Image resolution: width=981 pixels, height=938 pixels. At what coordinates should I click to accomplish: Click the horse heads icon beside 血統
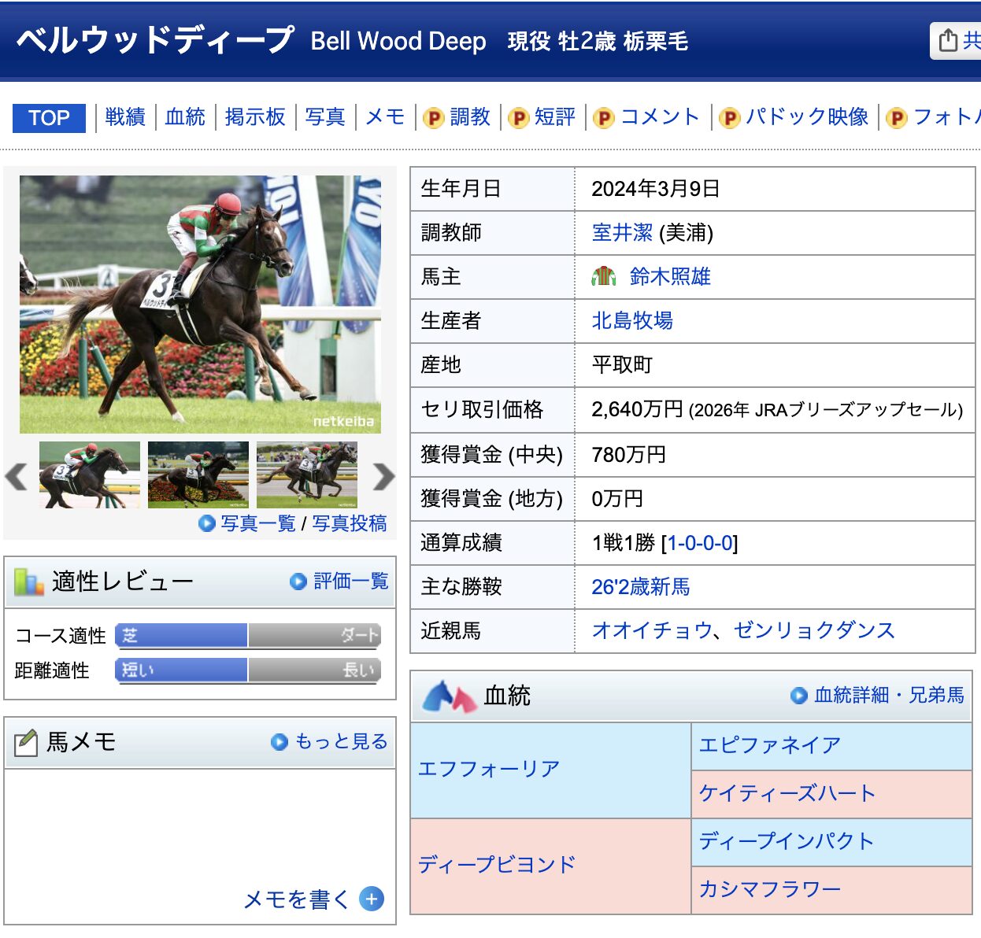pos(450,696)
